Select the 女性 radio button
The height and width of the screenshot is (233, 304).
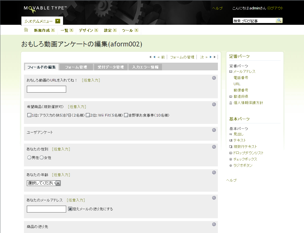(x=42, y=158)
